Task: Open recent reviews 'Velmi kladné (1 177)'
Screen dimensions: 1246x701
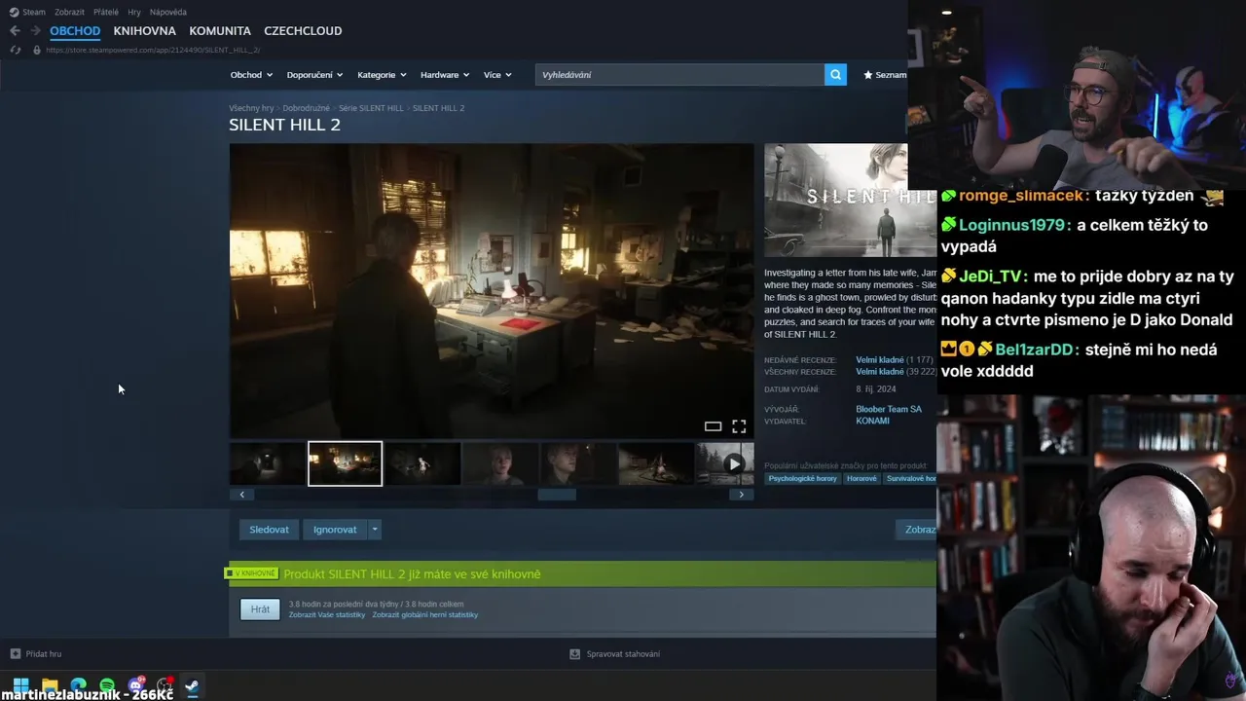Action: 895,360
